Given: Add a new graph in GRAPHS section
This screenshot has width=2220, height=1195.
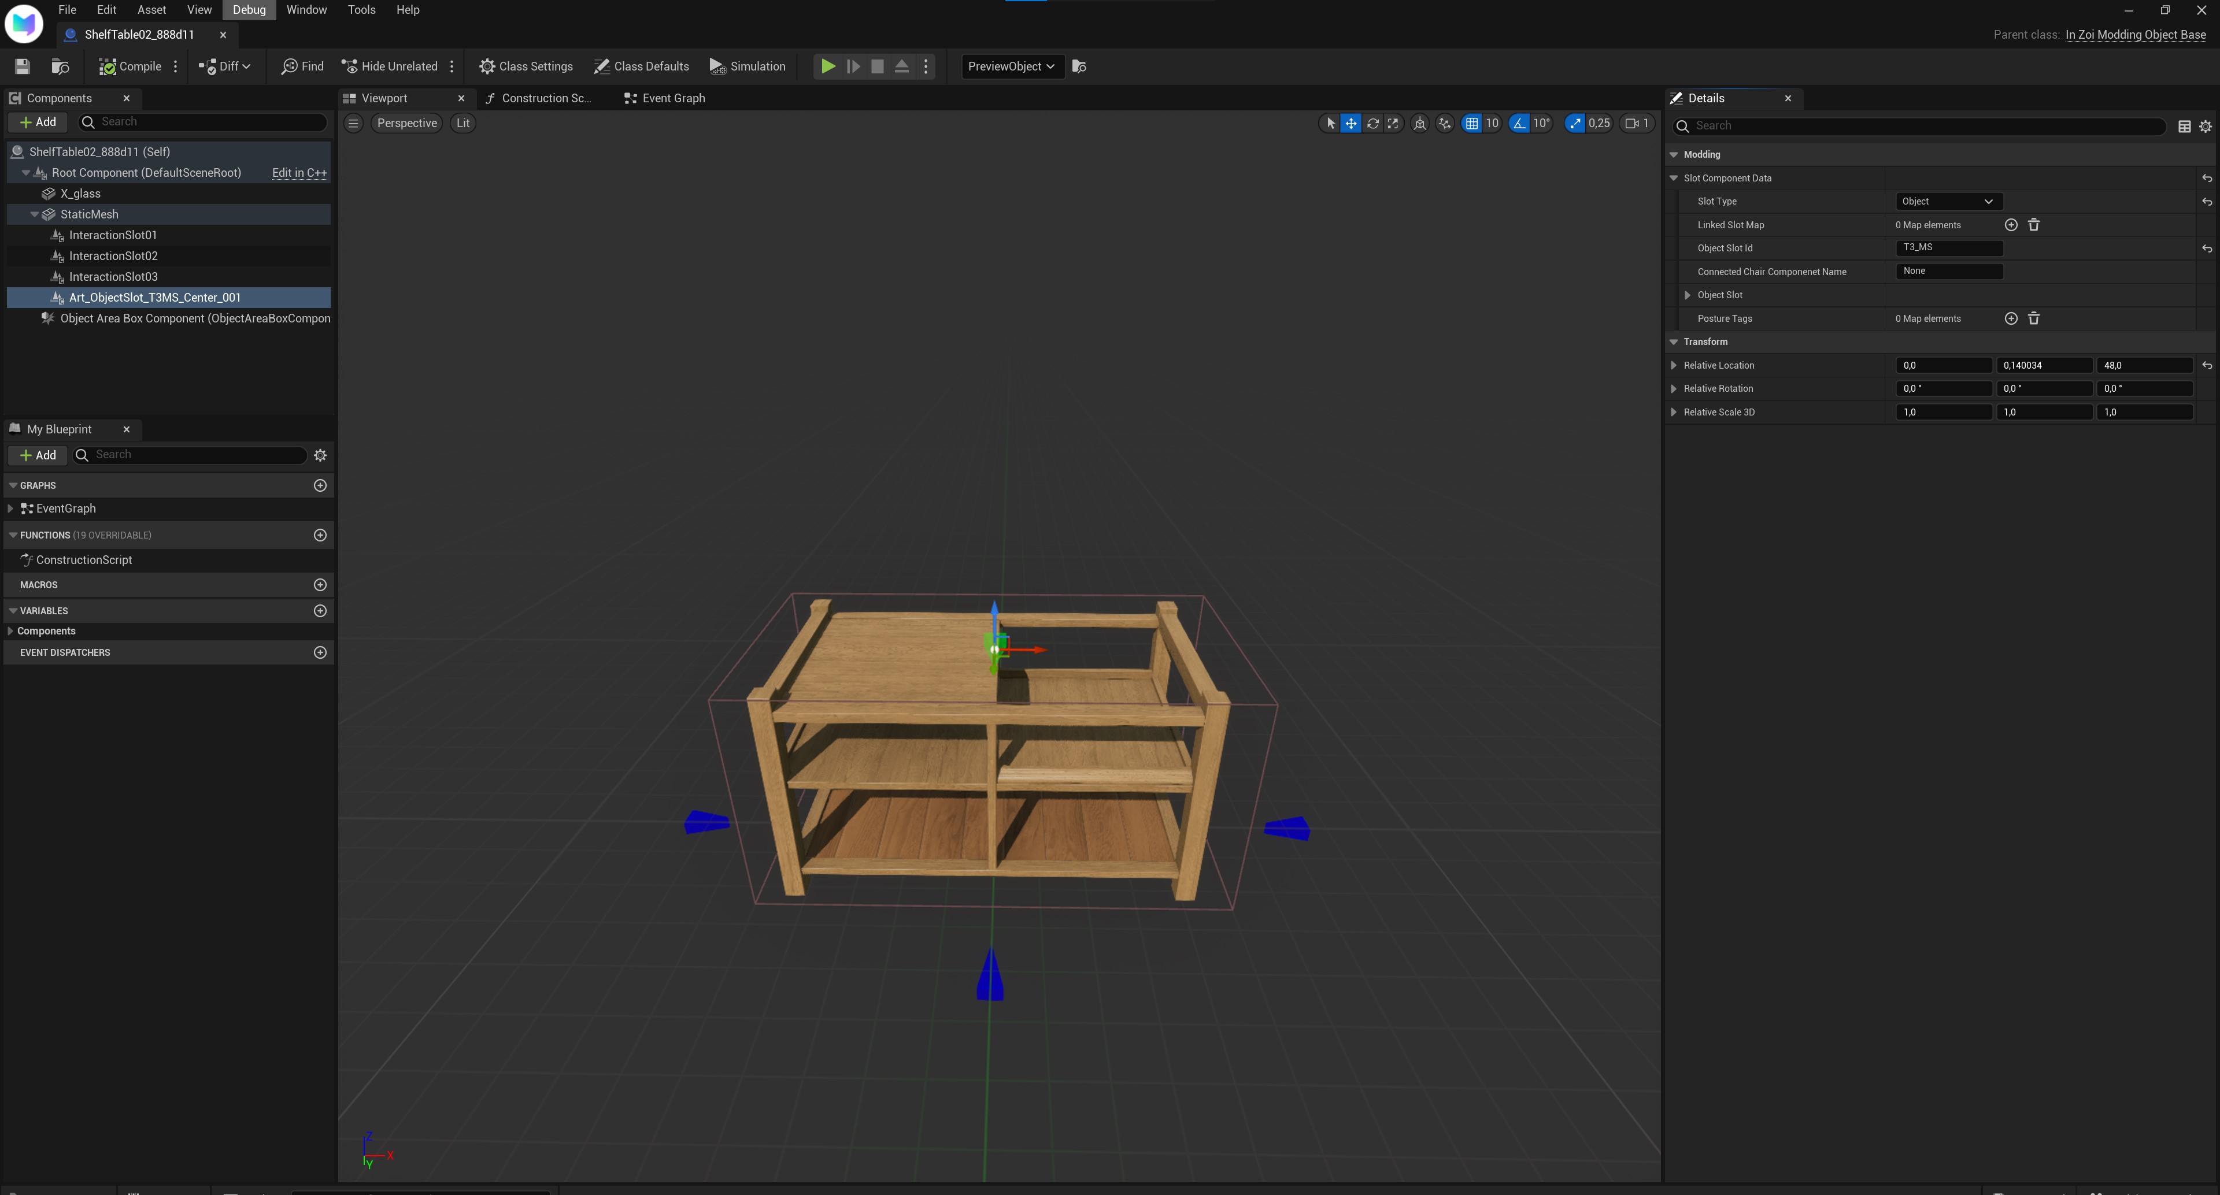Looking at the screenshot, I should click(x=320, y=486).
